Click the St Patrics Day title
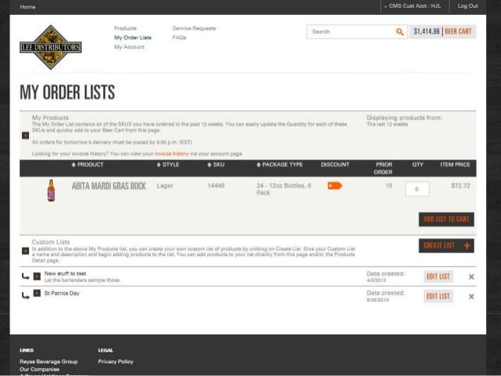Screen dimensions: 501x376 click(x=62, y=294)
